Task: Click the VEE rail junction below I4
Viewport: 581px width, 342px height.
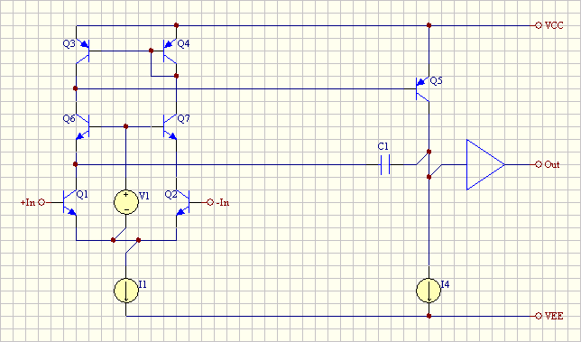Action: (429, 316)
